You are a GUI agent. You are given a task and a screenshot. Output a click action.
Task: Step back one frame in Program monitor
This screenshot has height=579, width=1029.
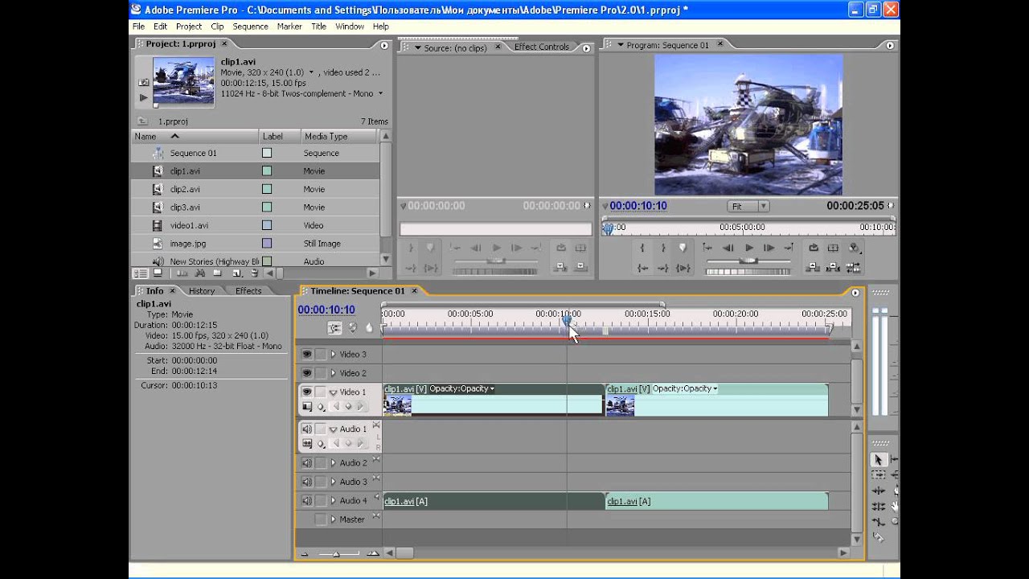click(x=728, y=248)
